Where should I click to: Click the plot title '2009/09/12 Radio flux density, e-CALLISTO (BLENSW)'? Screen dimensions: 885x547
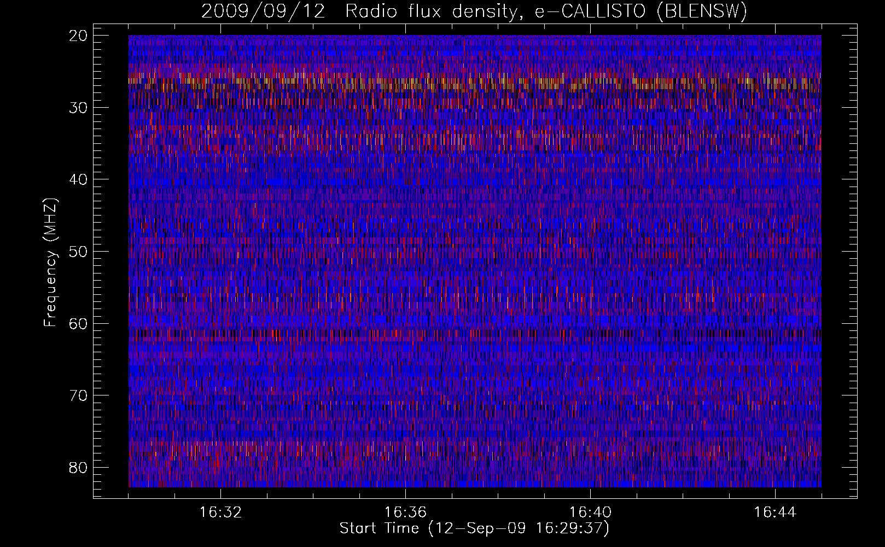474,11
